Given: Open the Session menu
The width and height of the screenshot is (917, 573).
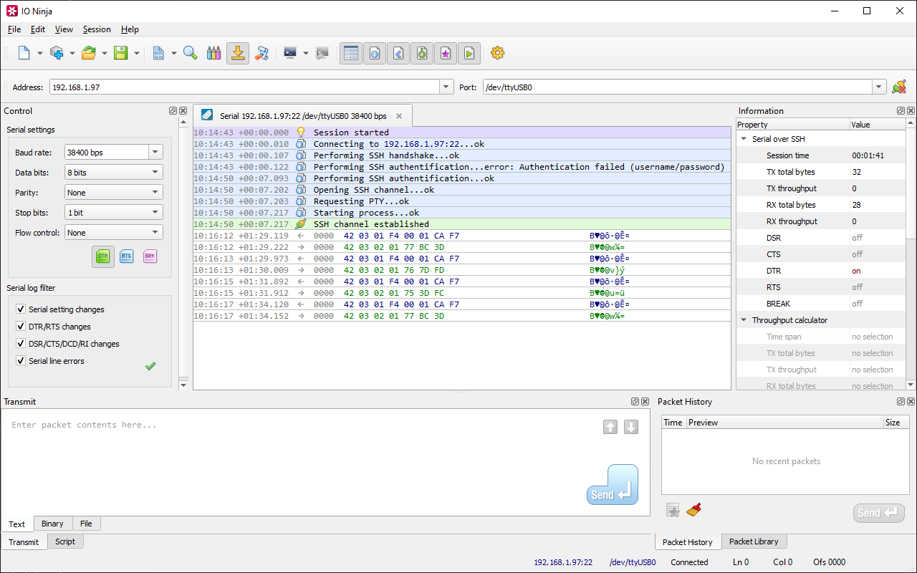Looking at the screenshot, I should [97, 29].
